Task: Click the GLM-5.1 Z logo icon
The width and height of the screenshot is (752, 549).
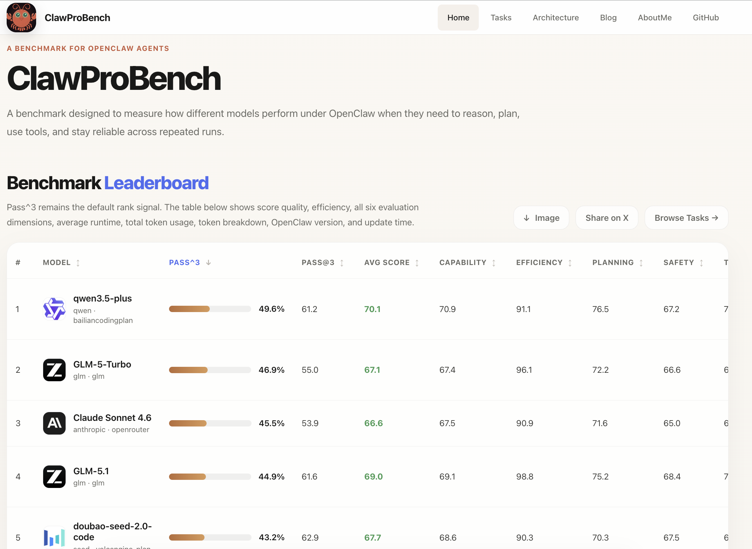Action: 54,477
